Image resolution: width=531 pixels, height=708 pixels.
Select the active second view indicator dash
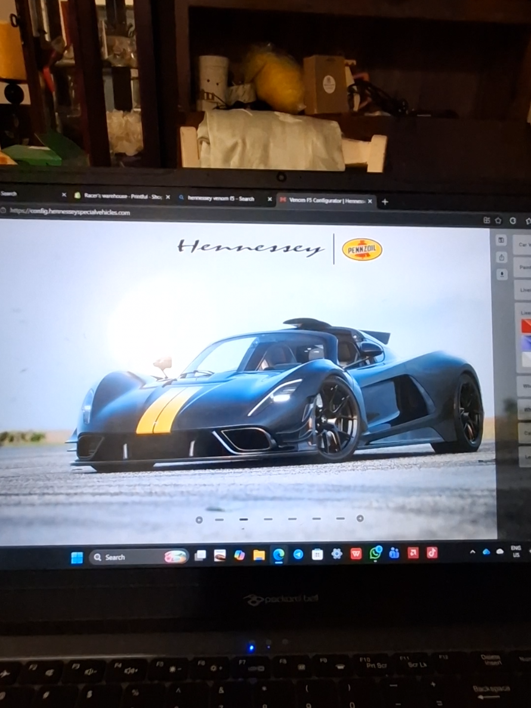[x=243, y=520]
